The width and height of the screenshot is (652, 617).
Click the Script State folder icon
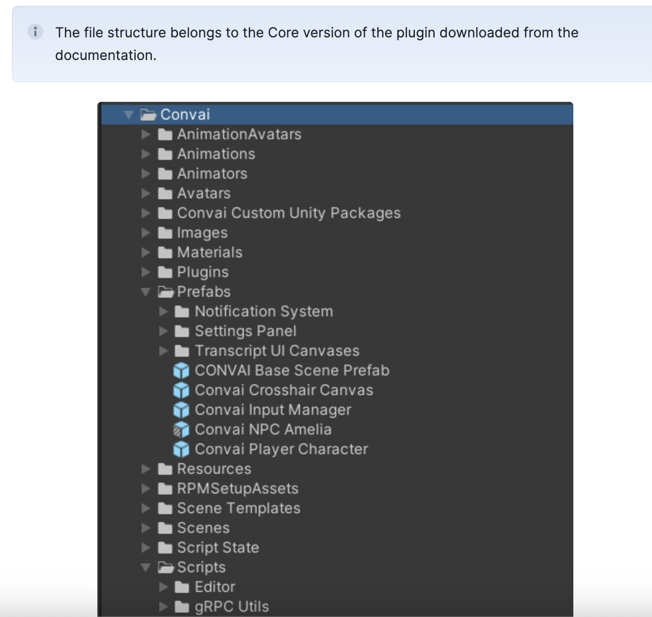[165, 548]
